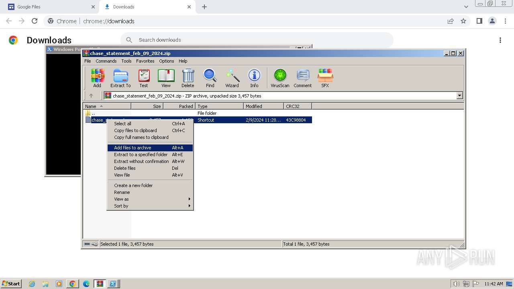Sort by the CRC32 column header
Viewport: 514px width, 289px height.
298,106
